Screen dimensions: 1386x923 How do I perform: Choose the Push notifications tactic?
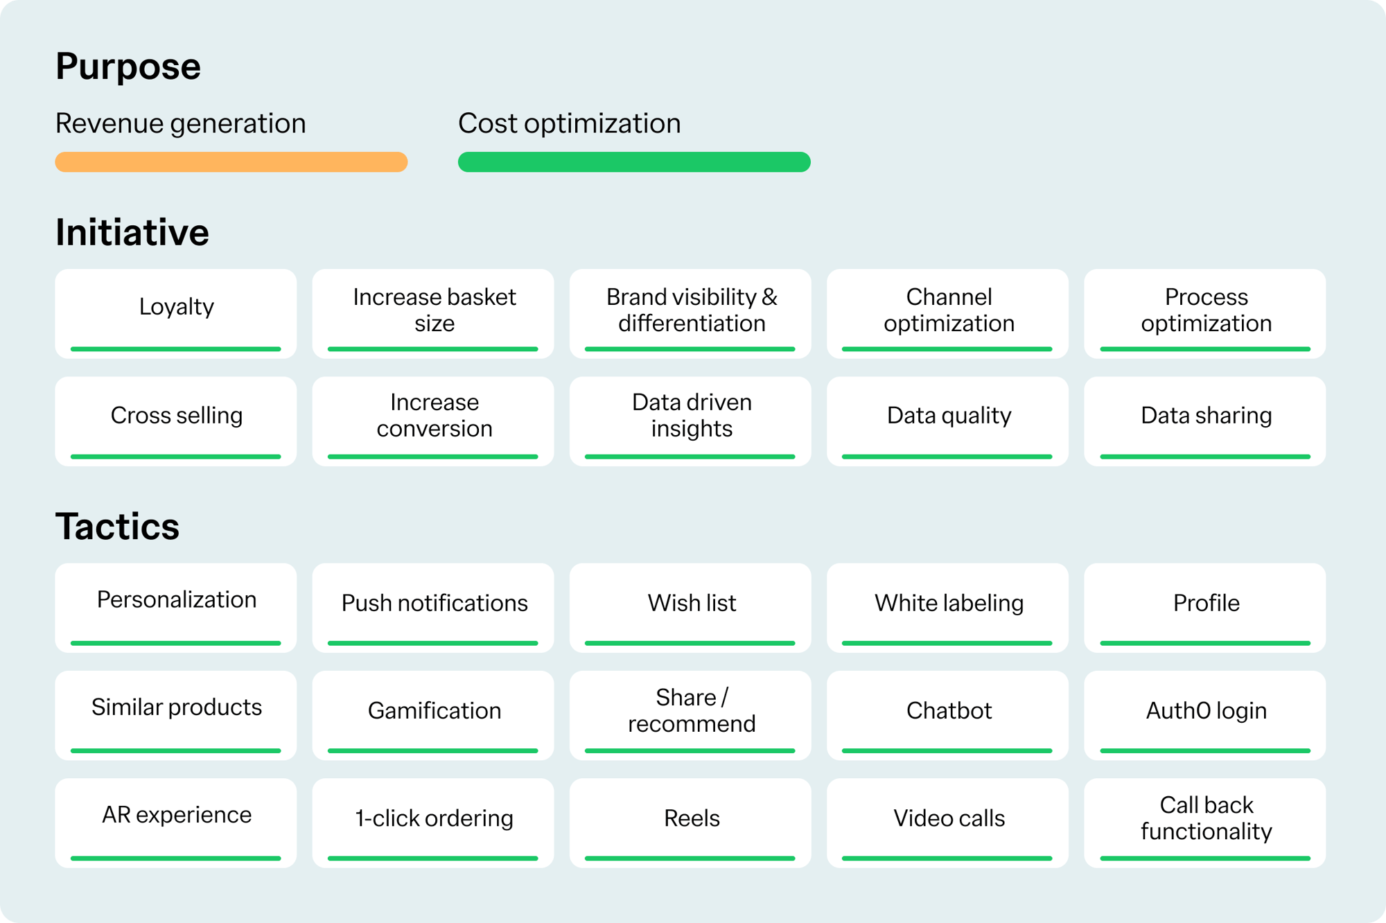point(433,607)
